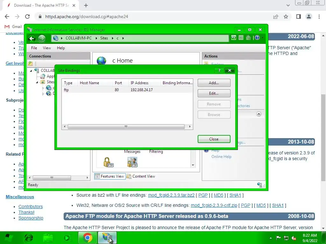Open the FTP user isolation feature icon
Screen dimensions: 326x244
[132, 162]
